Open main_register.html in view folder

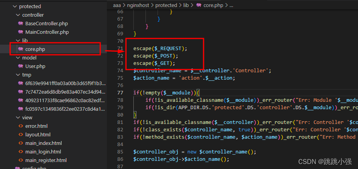46,160
